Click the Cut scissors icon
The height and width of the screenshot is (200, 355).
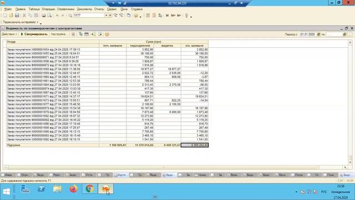tap(24, 16)
